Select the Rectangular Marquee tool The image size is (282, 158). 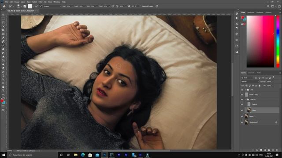click(x=3, y=18)
